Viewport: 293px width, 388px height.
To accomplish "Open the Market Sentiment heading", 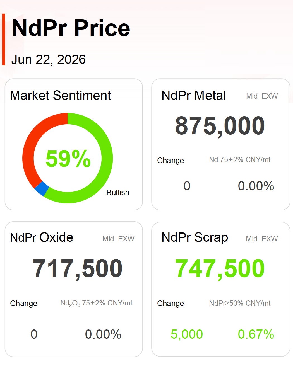I will click(x=61, y=95).
